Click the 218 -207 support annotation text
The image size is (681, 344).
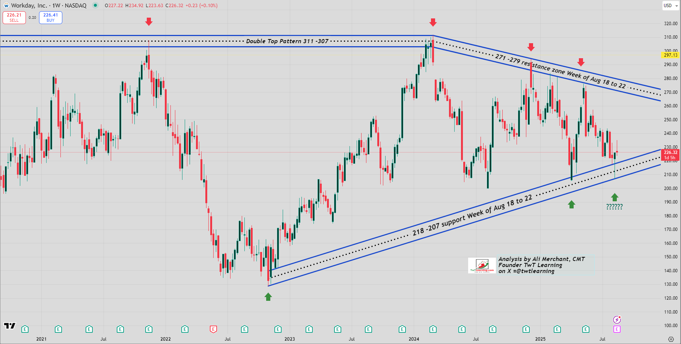tap(472, 216)
